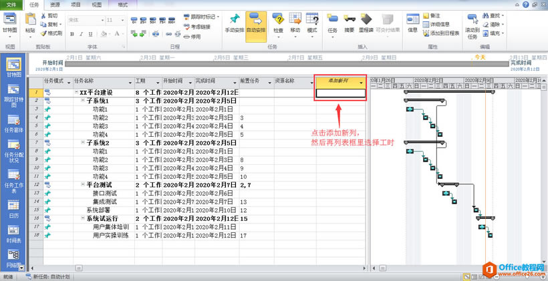This screenshot has height=281, width=548.
Task: Click the Notes (备注) icon
Action: (x=426, y=16)
